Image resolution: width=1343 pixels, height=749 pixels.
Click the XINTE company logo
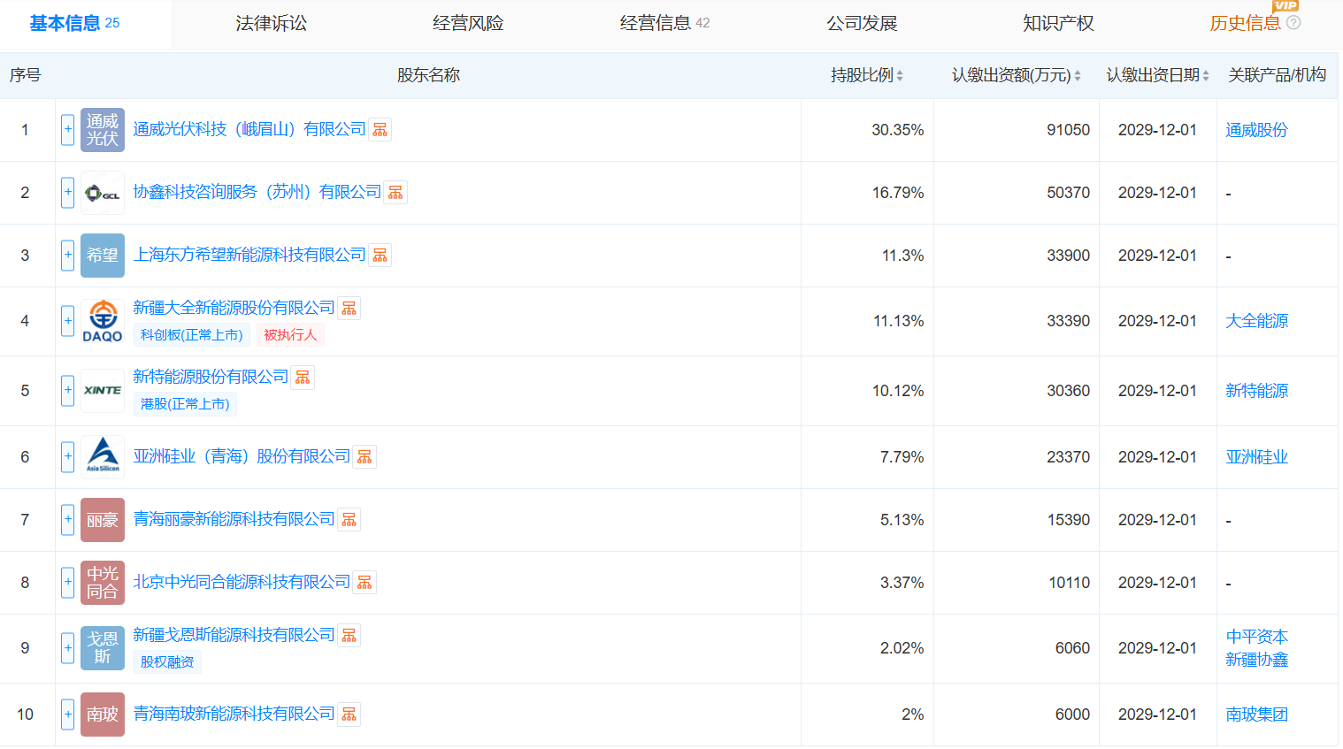click(x=103, y=391)
